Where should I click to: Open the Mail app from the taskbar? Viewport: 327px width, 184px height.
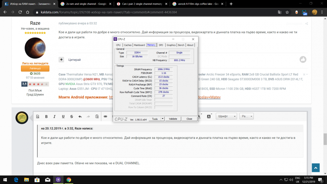click(47, 180)
